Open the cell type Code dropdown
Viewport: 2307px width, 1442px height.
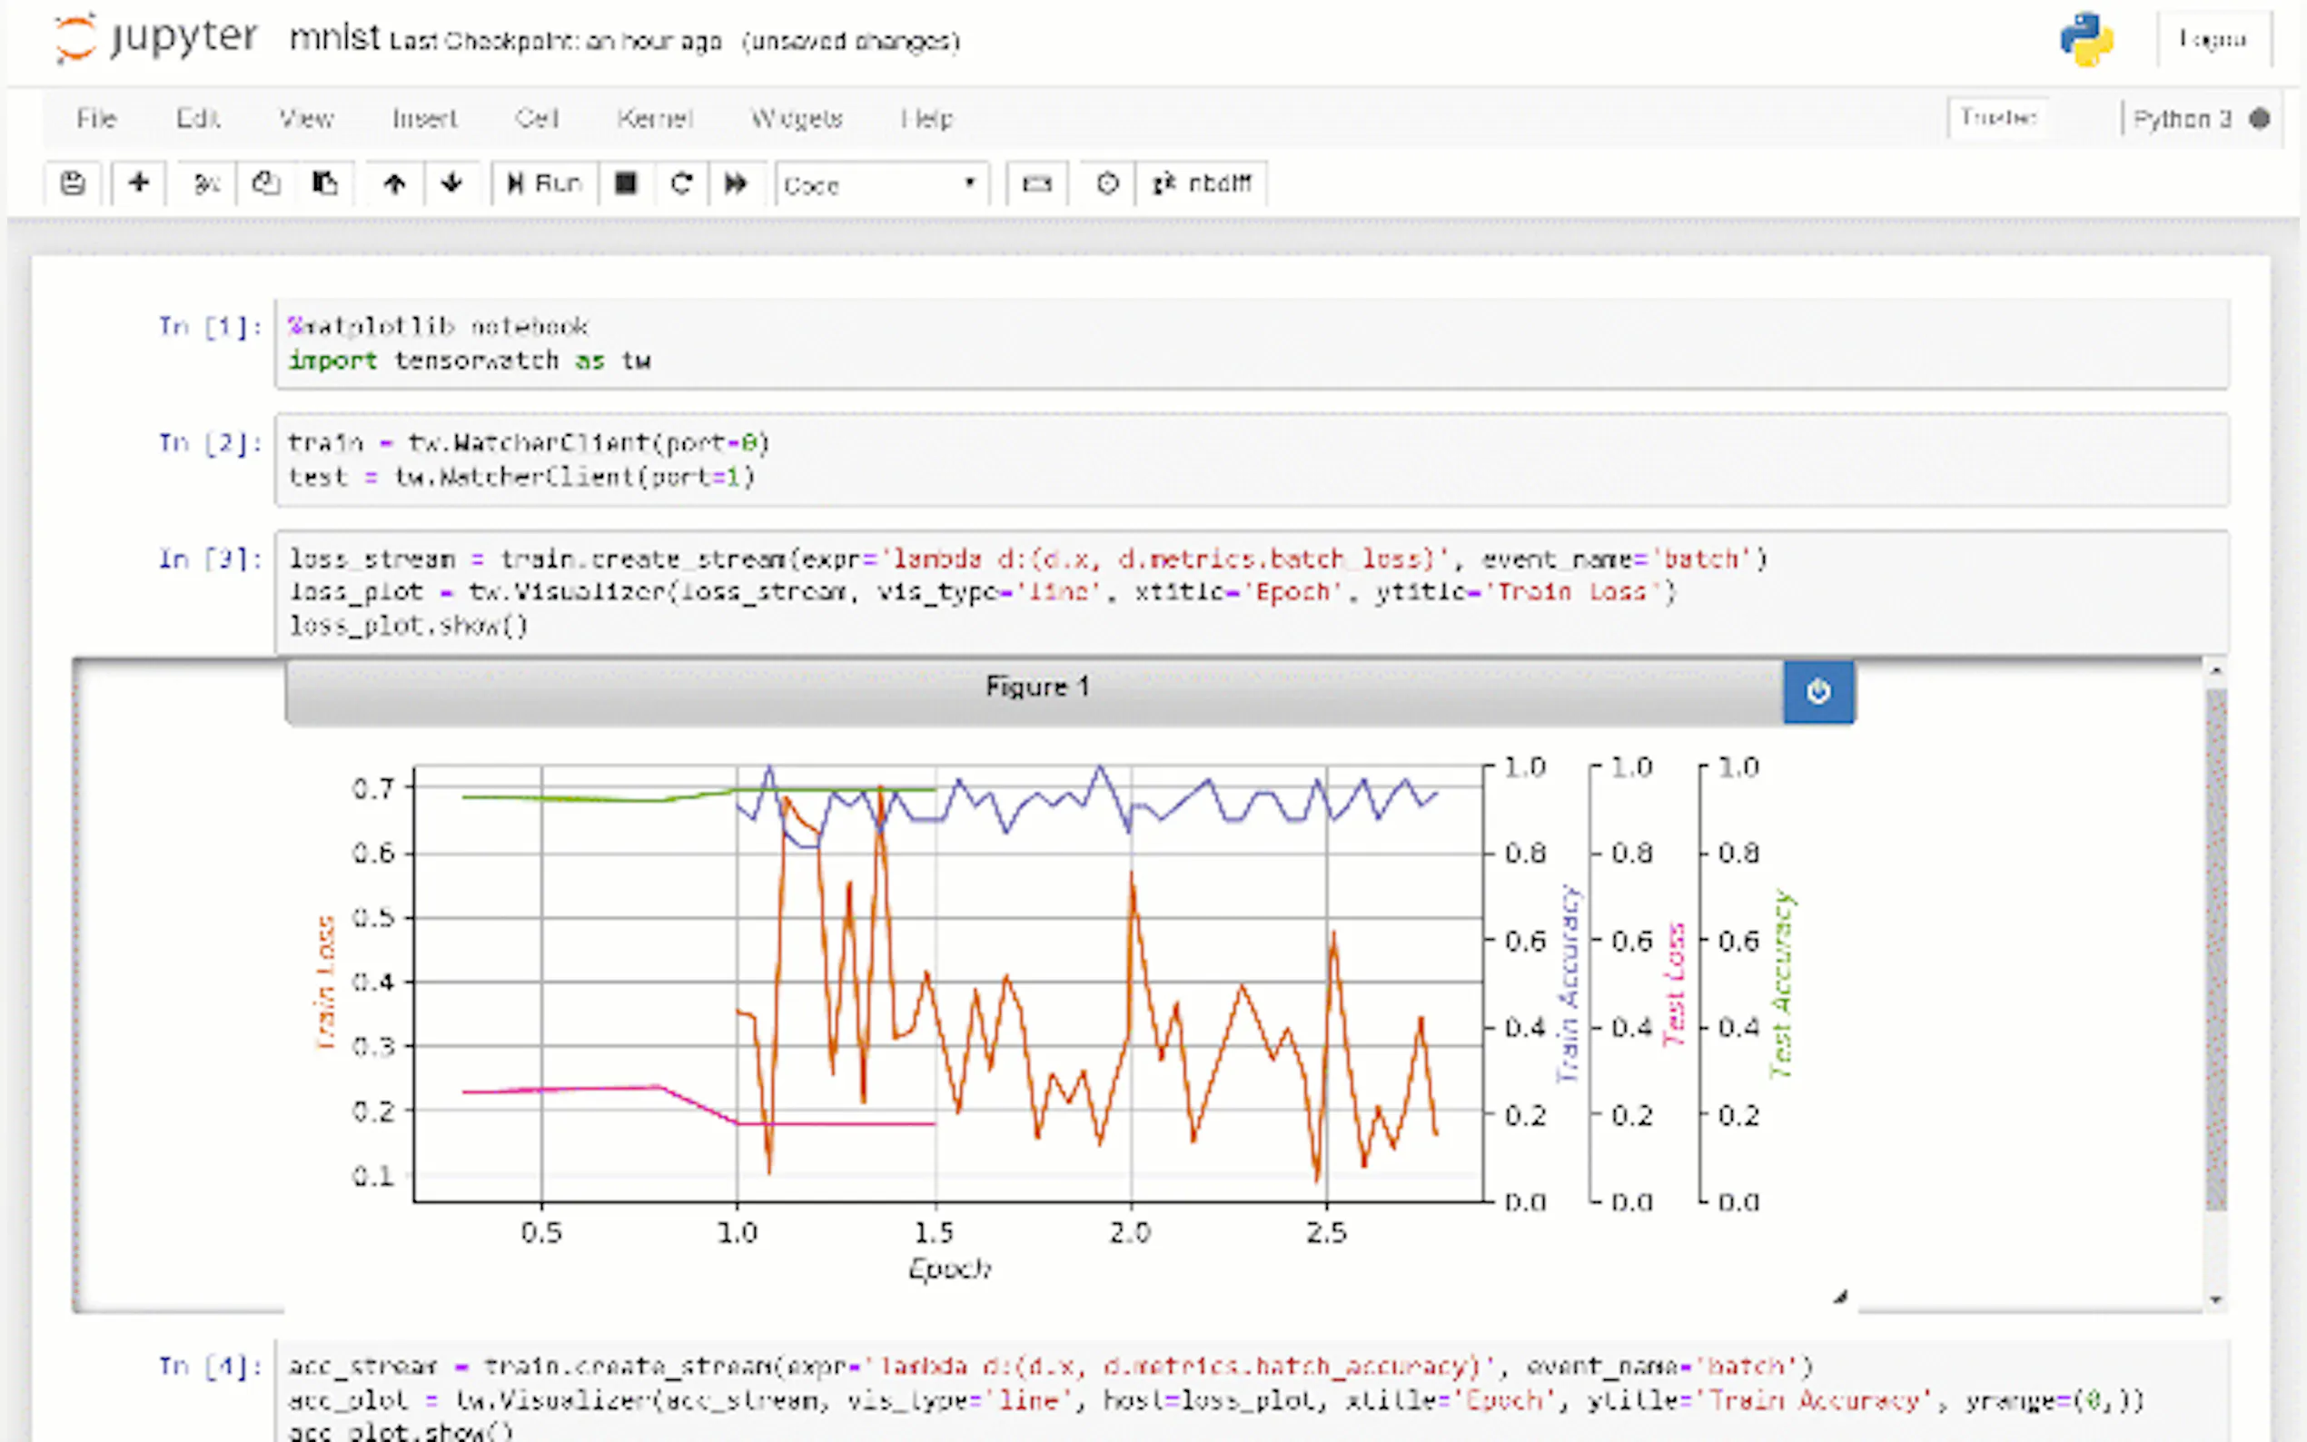[x=881, y=184]
